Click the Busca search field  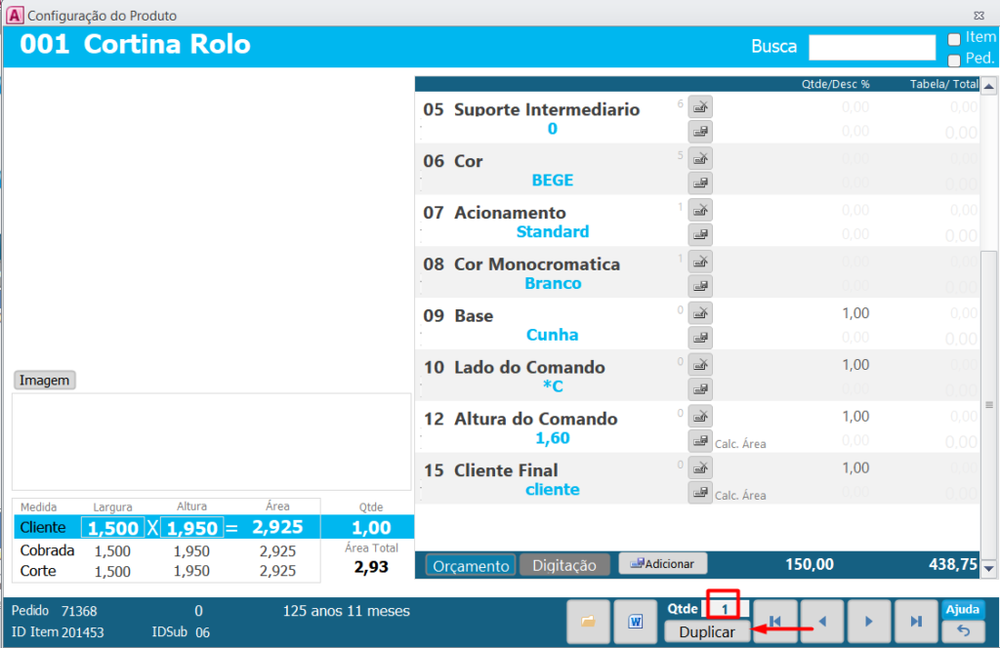[872, 47]
